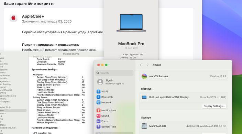The height and width of the screenshot is (134, 242).
Task: Click the AppleCare+ title
Action: click(33, 16)
